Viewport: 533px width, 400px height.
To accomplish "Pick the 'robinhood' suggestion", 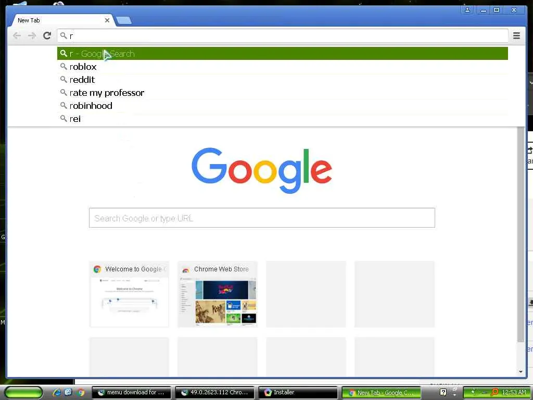I will pos(283,105).
